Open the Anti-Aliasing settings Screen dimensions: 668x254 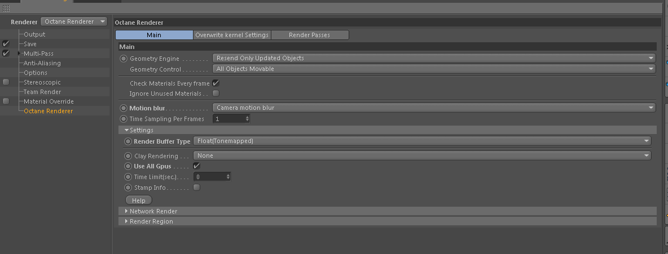(x=42, y=63)
